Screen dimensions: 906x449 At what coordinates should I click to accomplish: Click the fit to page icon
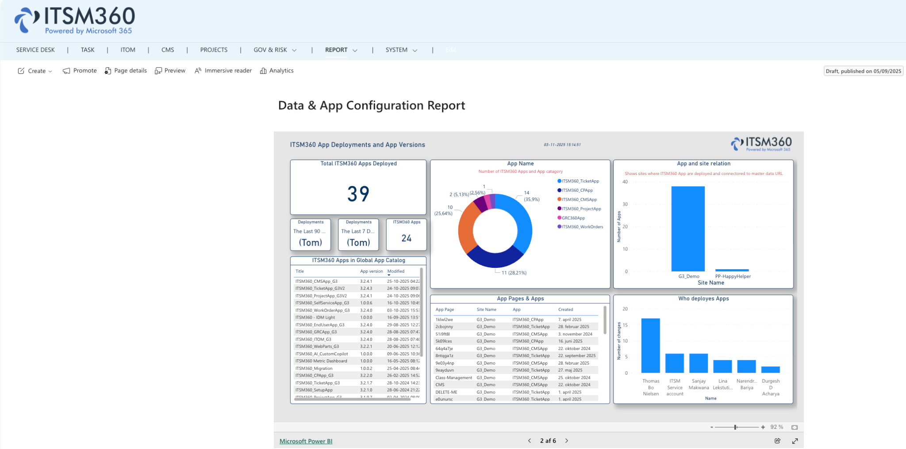click(x=795, y=427)
